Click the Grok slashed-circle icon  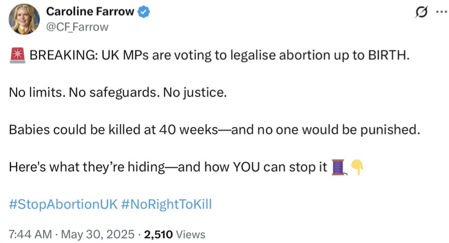coord(421,13)
